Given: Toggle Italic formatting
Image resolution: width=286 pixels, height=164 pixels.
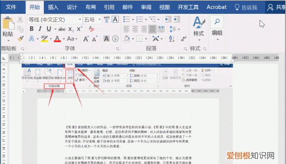Looking at the screenshot, I should tap(40, 29).
